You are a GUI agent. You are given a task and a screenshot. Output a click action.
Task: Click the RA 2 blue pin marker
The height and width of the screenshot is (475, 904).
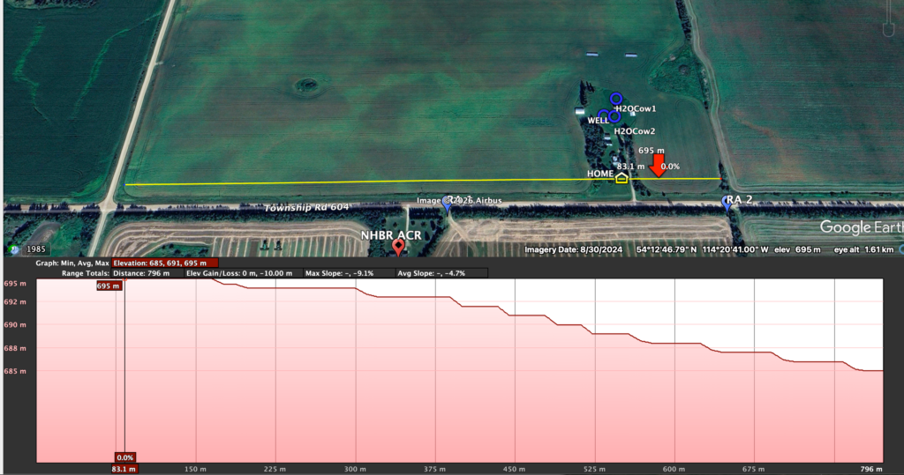point(727,203)
